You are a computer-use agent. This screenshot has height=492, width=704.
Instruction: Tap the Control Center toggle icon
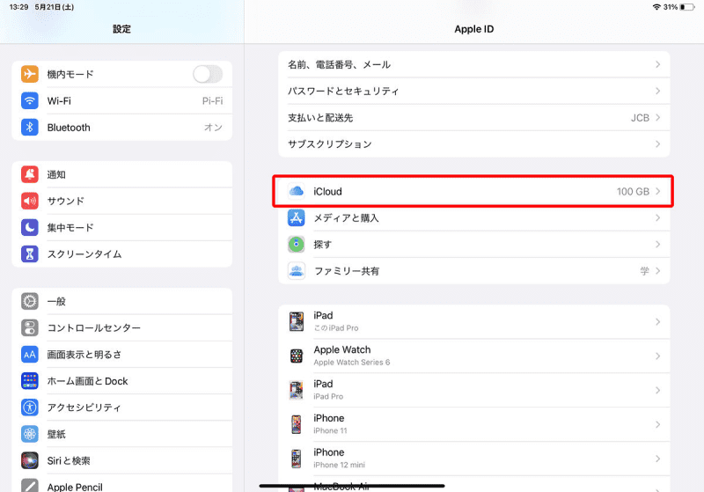coord(30,327)
